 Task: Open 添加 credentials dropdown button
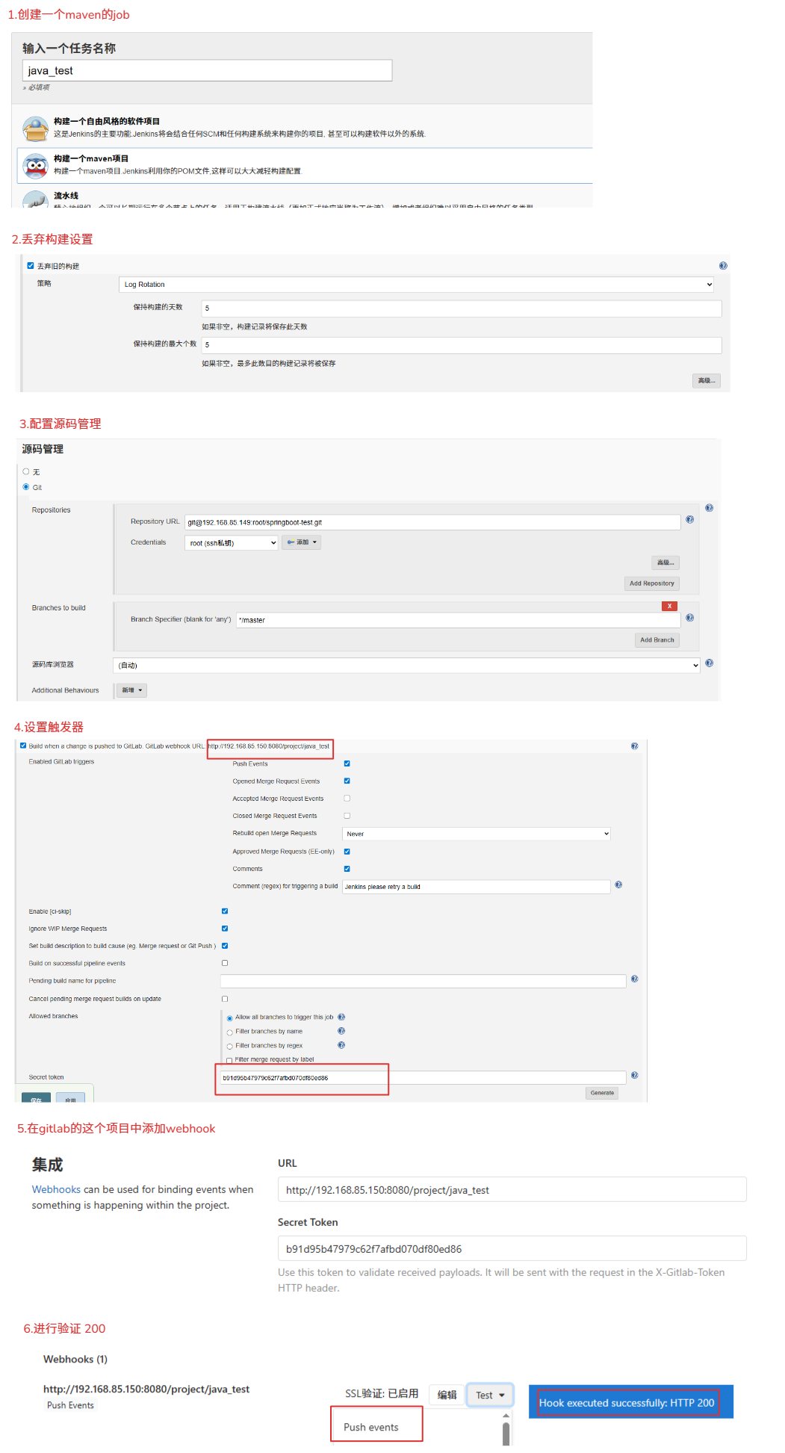302,542
